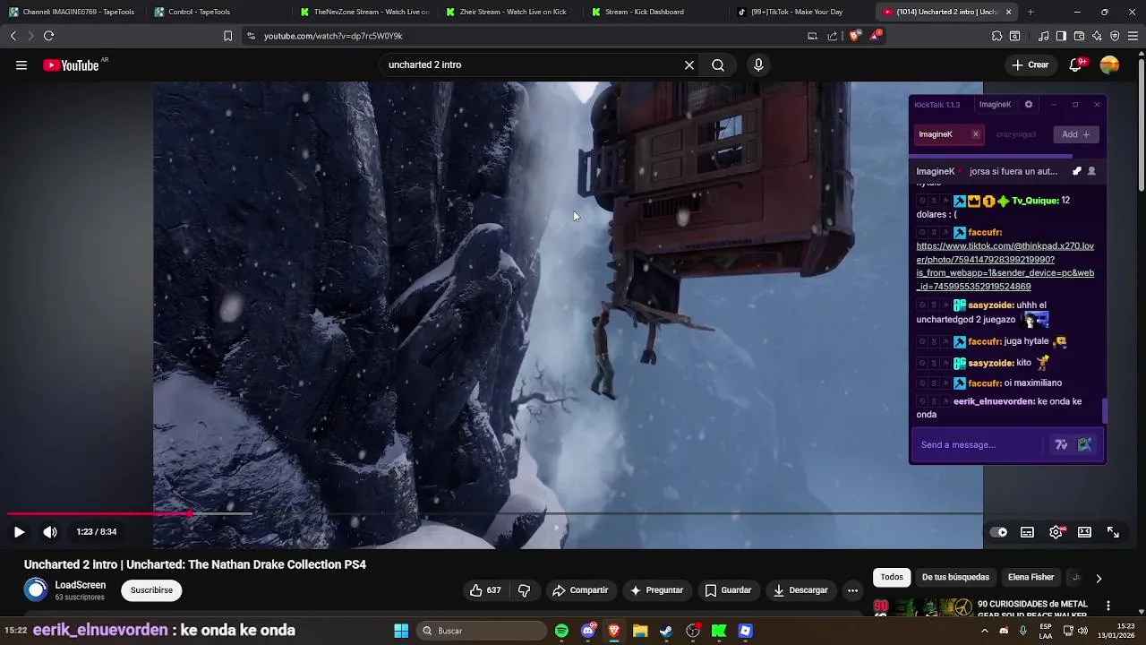This screenshot has height=645, width=1146.
Task: Open the YouTube account avatar menu
Action: tap(1109, 65)
